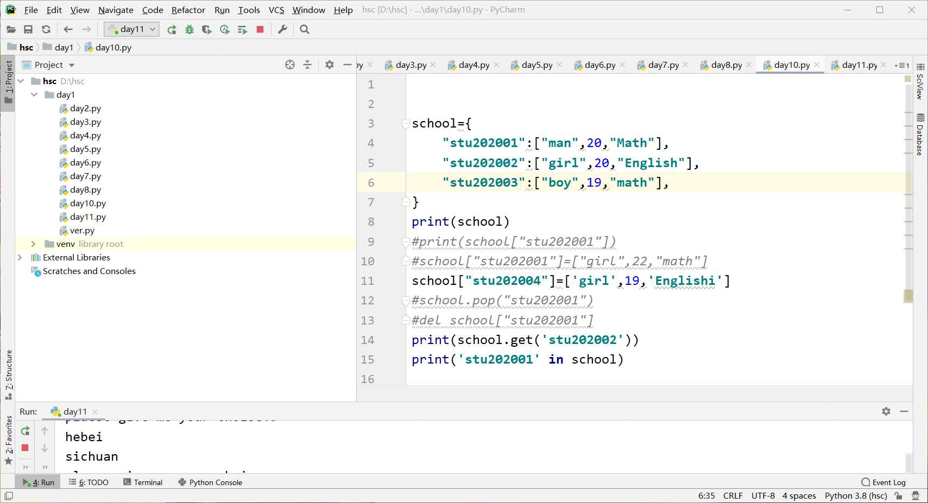The height and width of the screenshot is (503, 928).
Task: Click the Synchronize refresh icon in toolbar
Action: pyautogui.click(x=46, y=29)
